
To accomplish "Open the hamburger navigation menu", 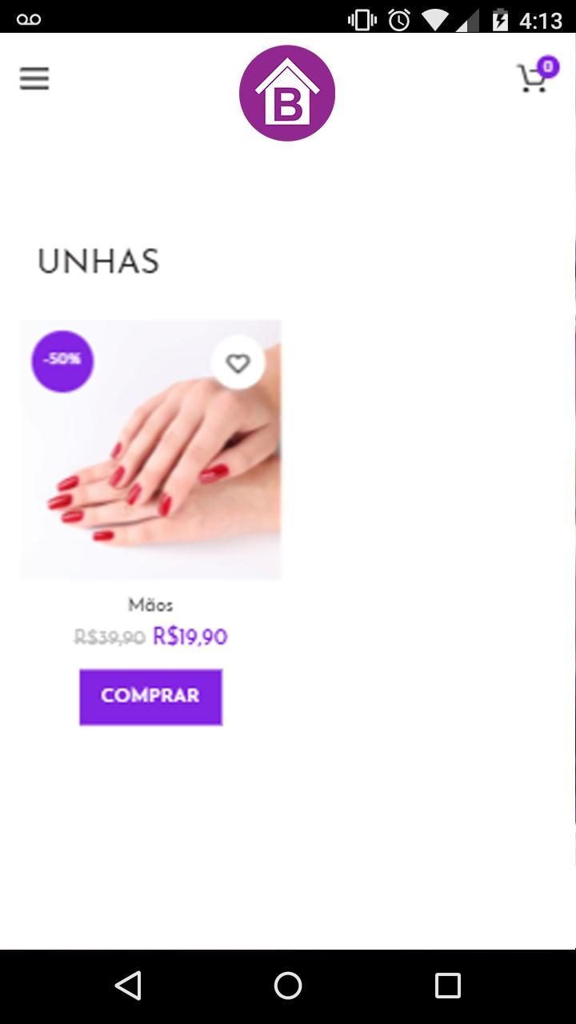I will click(34, 78).
